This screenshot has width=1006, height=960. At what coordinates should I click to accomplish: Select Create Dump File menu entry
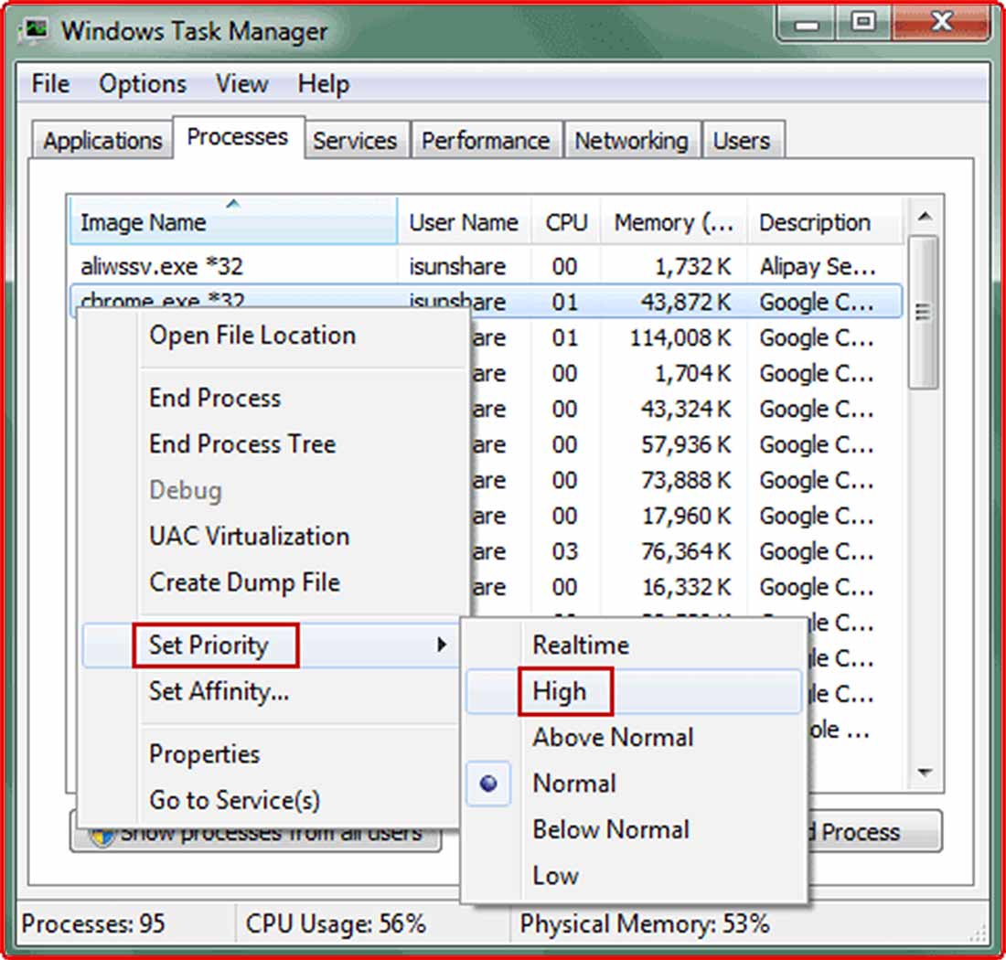pos(244,582)
